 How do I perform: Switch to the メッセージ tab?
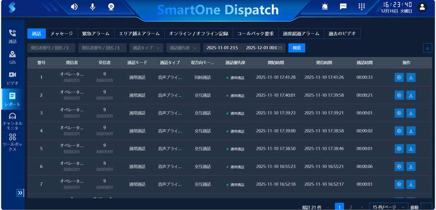[62, 34]
